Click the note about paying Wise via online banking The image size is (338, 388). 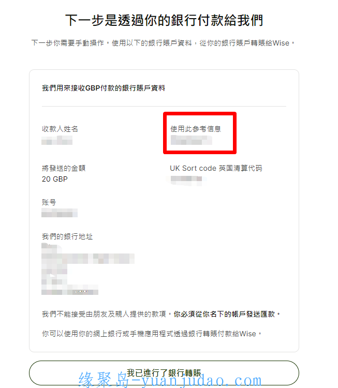(152, 334)
